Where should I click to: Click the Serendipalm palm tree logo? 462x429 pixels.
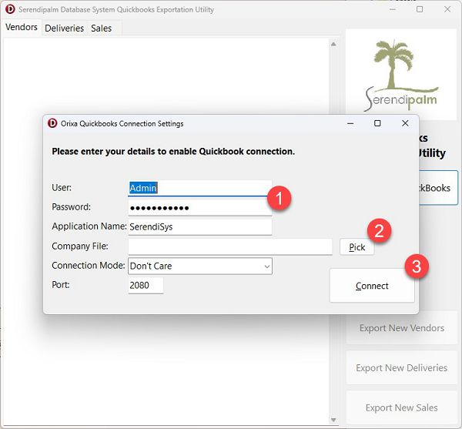tap(401, 75)
